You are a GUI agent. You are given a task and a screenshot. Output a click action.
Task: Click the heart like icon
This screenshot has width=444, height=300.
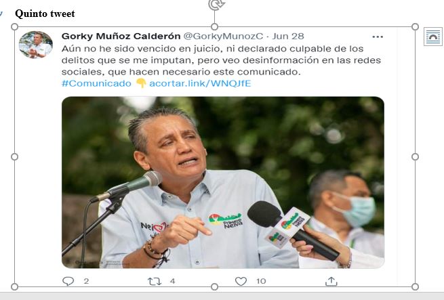coord(241,281)
